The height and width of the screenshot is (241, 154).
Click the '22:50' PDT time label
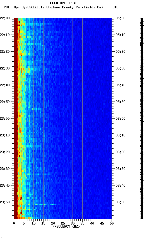5,102
